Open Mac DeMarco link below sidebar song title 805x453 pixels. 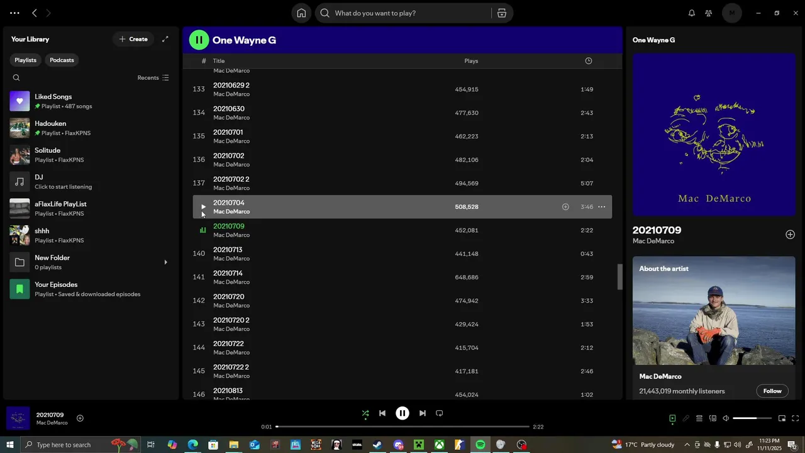point(653,242)
